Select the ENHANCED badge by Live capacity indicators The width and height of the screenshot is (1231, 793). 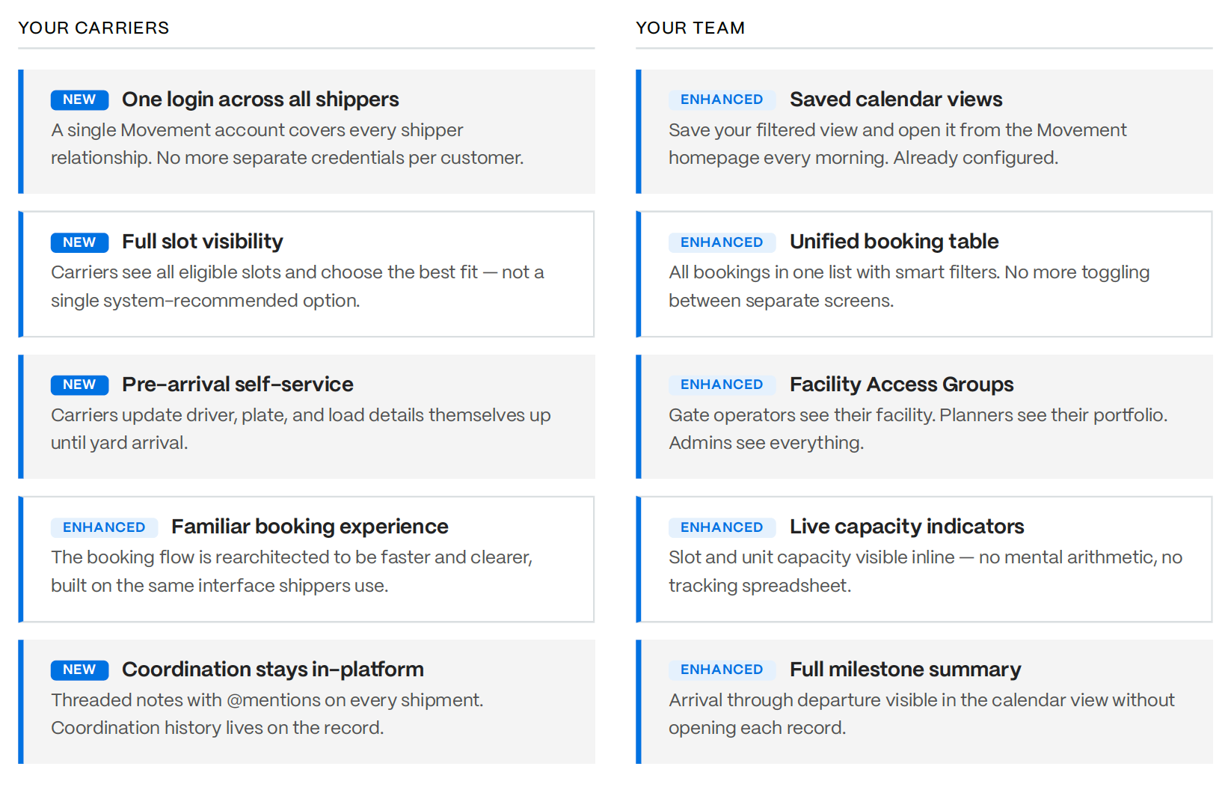(x=722, y=527)
